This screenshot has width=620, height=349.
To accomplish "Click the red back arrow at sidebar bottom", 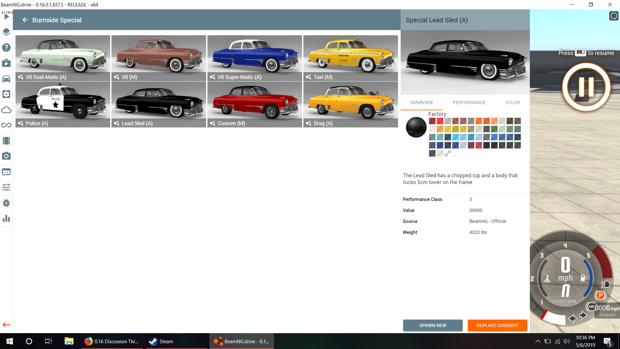I will [x=6, y=325].
